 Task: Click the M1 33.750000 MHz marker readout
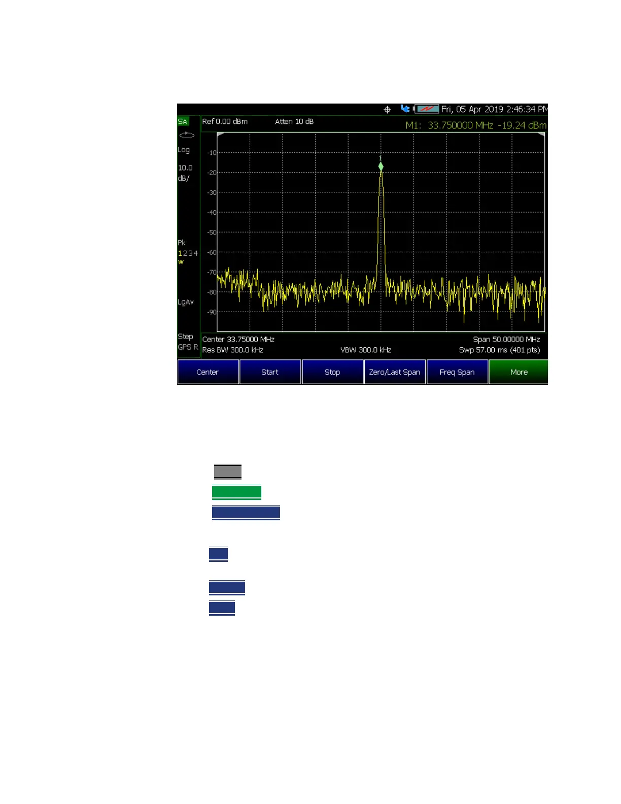(x=476, y=125)
